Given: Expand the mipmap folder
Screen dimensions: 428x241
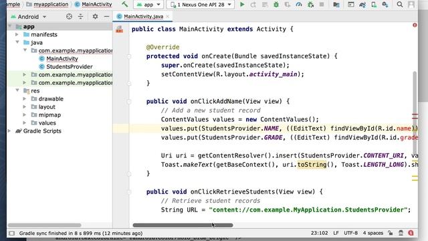Looking at the screenshot, I should (25, 114).
